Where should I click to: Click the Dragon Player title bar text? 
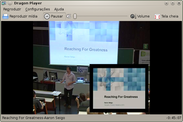28,3
